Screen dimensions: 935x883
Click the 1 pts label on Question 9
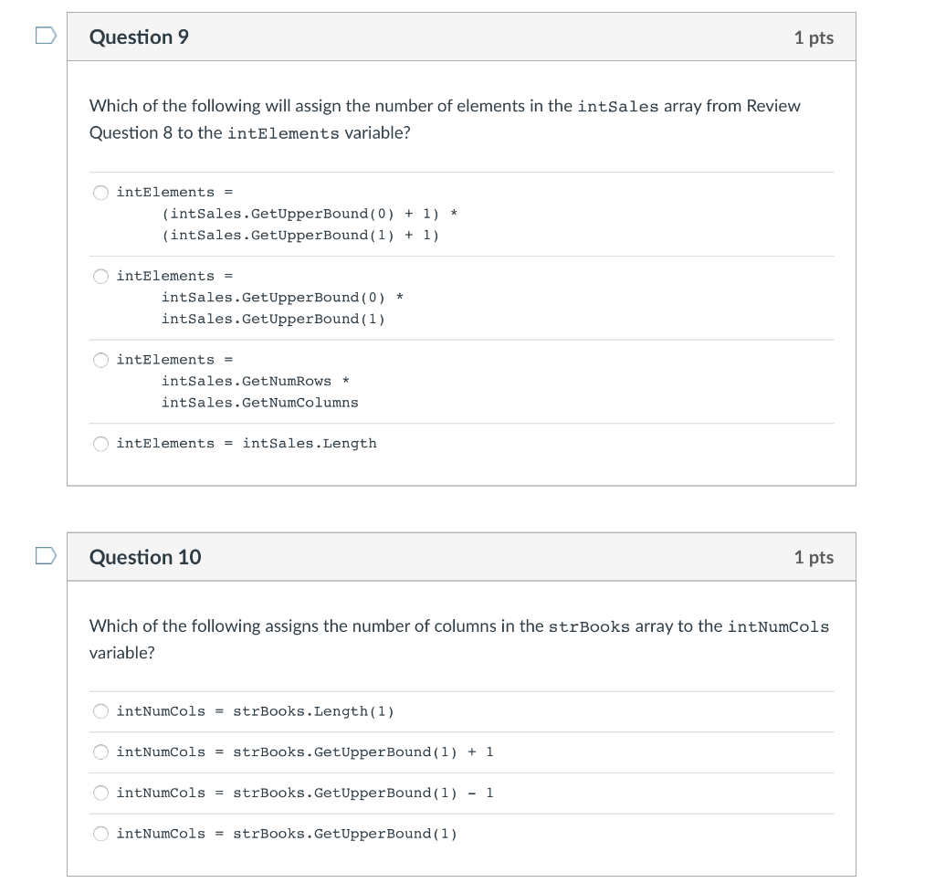[814, 37]
